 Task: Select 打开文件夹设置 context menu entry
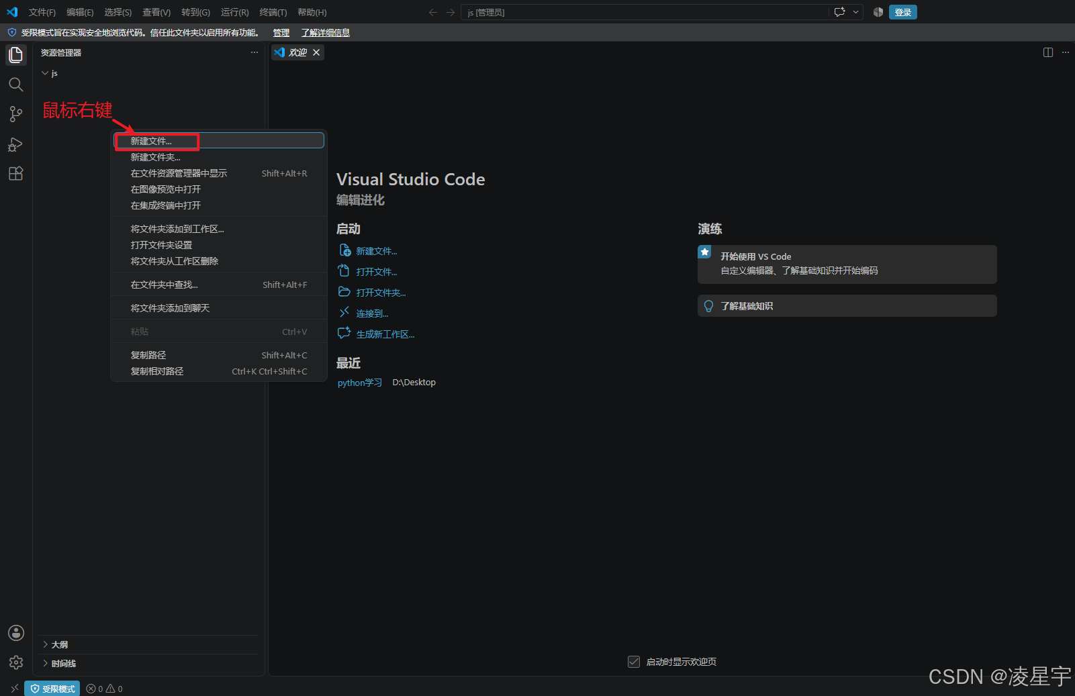[x=219, y=245]
